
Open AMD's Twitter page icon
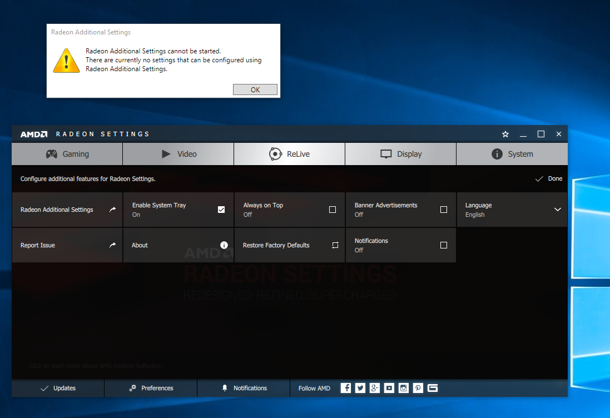360,387
